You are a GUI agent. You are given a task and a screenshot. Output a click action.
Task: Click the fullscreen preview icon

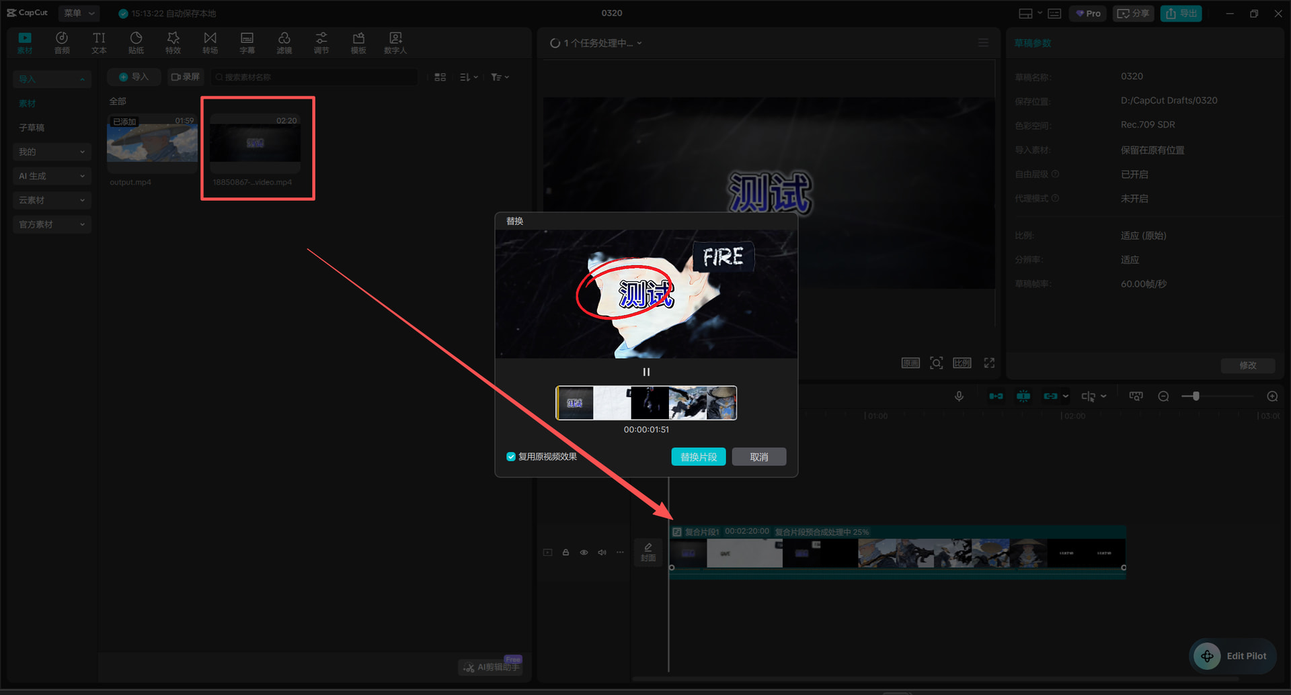coord(989,363)
